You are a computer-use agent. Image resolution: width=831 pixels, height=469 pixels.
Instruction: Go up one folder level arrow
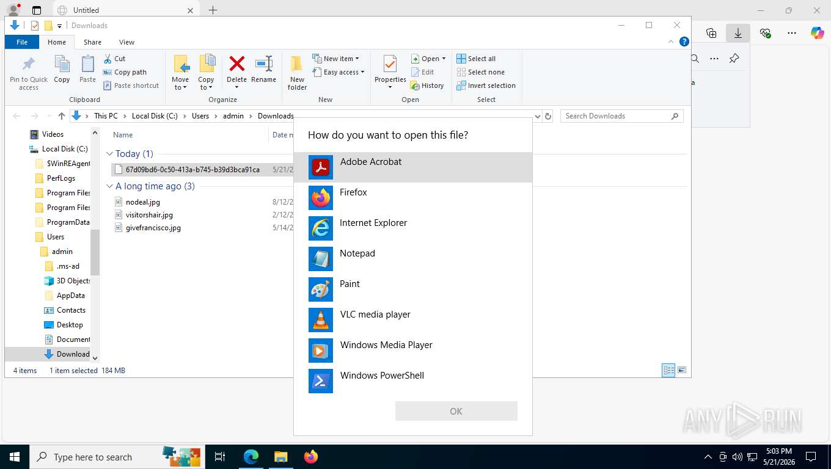62,116
